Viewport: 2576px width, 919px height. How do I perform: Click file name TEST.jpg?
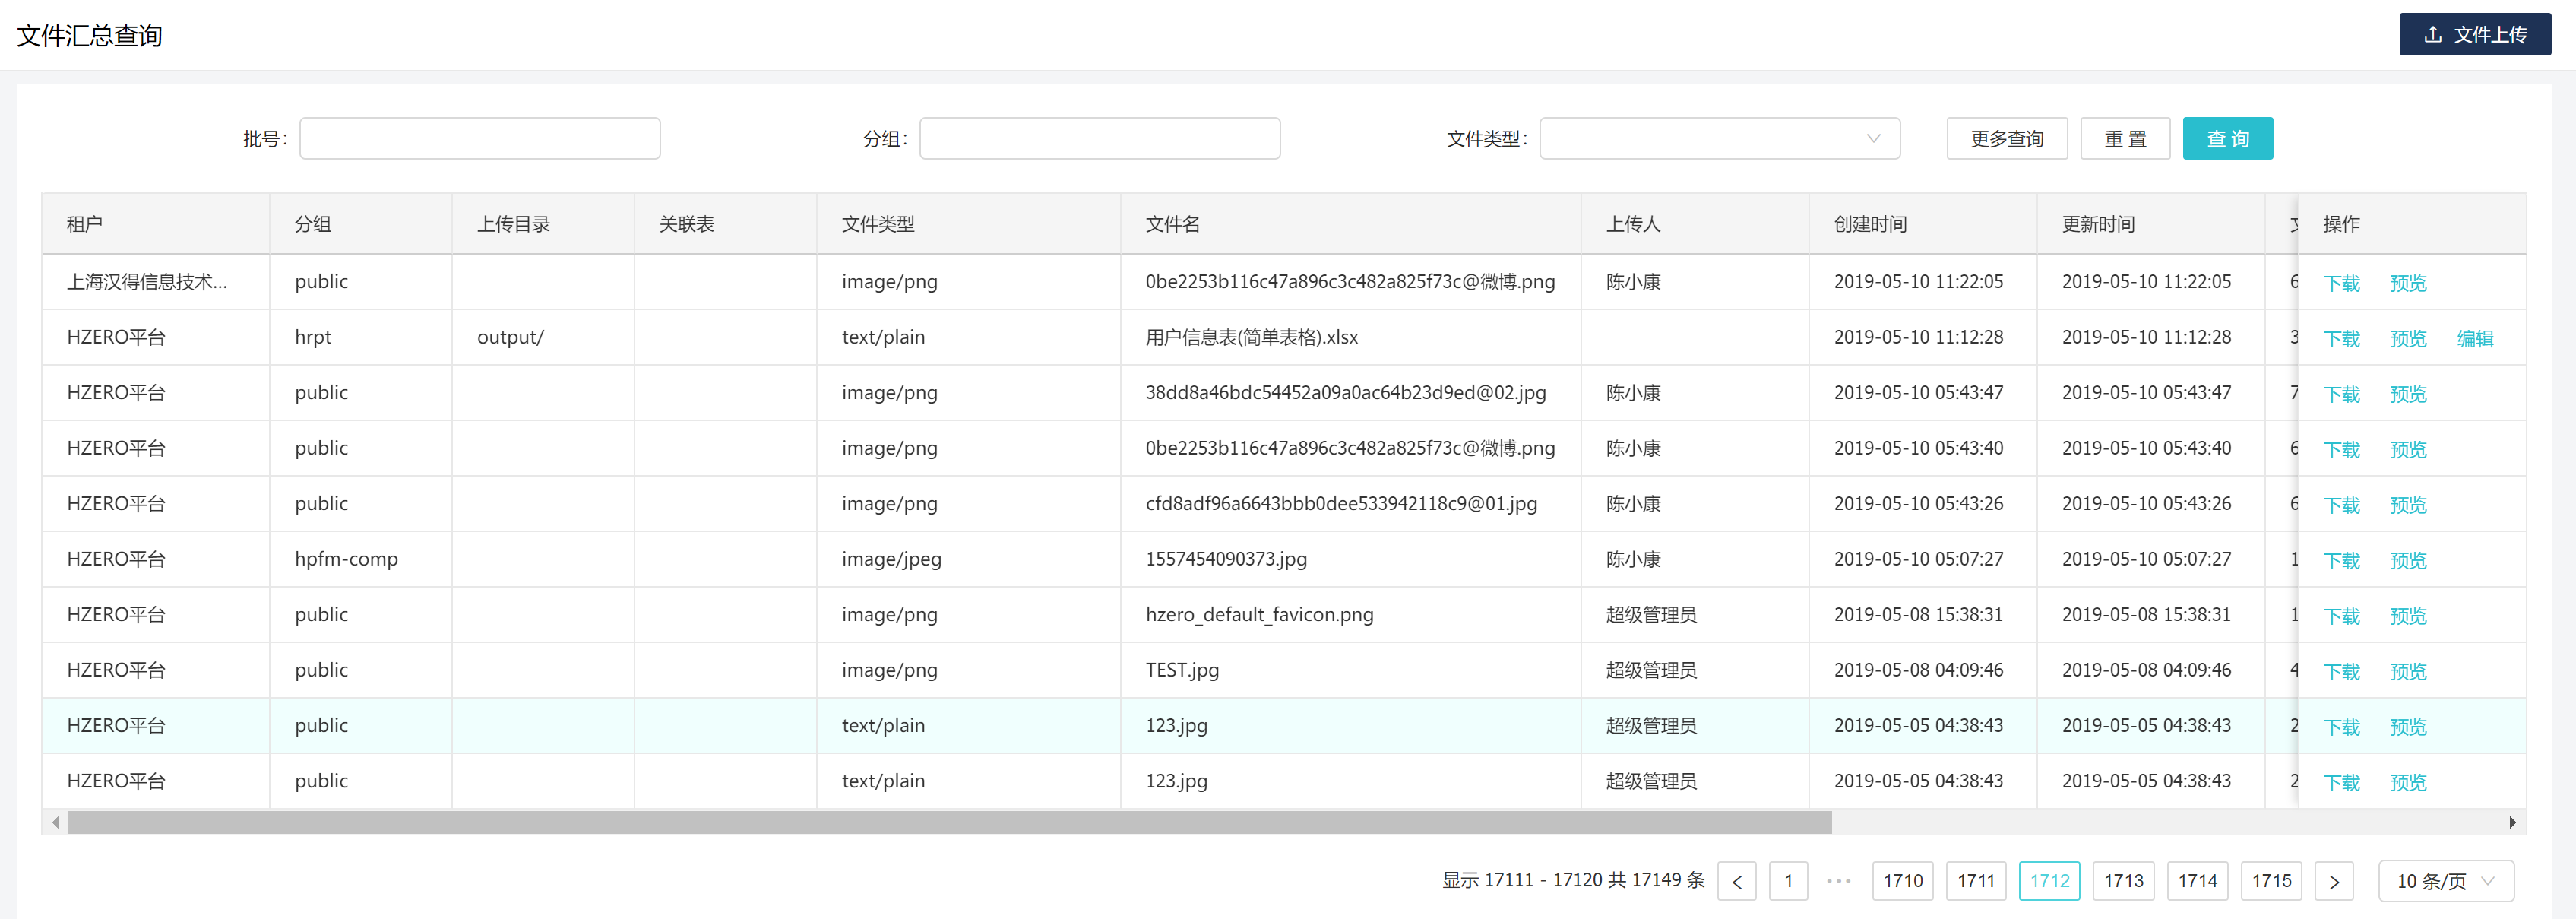tap(1182, 670)
